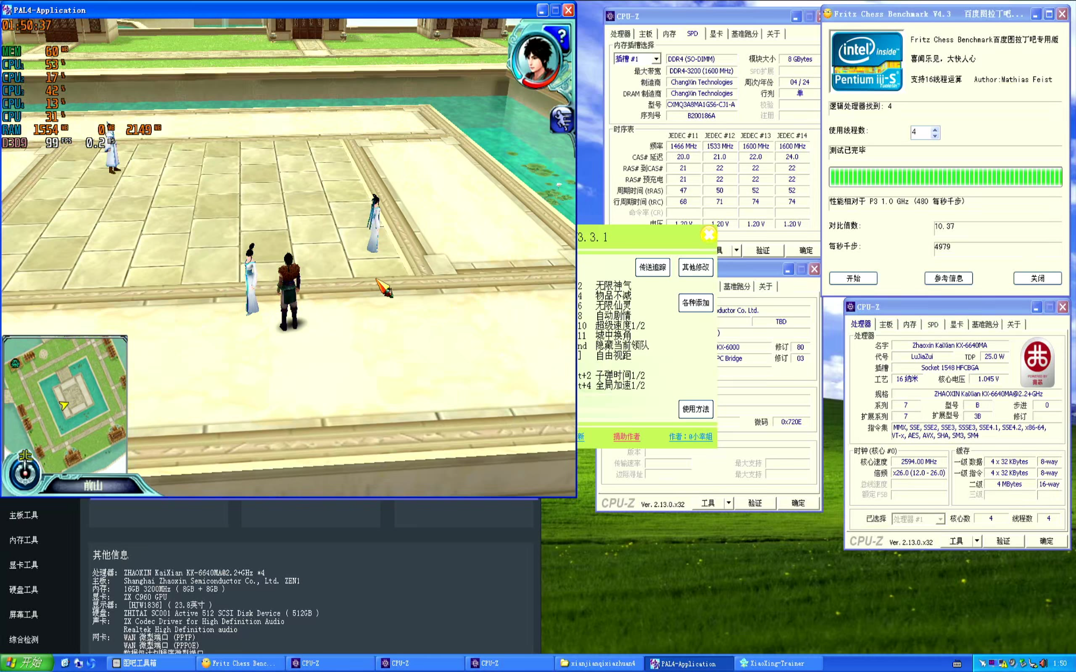Click 验证 in SPD CPU-Z window

click(763, 251)
